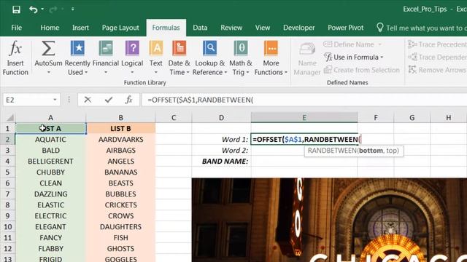The height and width of the screenshot is (262, 467).
Task: Click the BANANAS cell
Action: [120, 172]
